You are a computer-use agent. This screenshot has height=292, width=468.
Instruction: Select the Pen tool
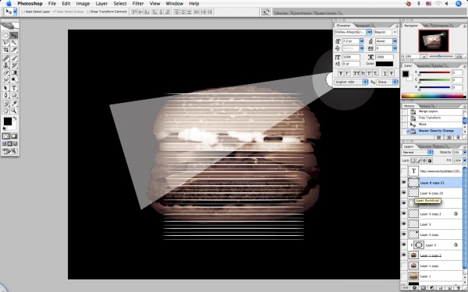(5, 95)
